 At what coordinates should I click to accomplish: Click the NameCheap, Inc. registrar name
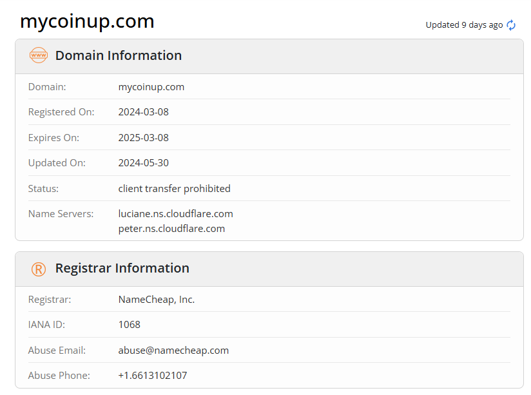[x=157, y=299]
